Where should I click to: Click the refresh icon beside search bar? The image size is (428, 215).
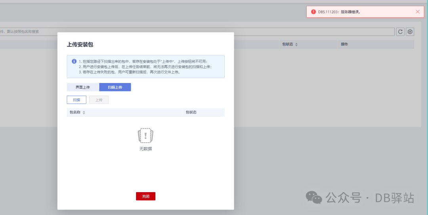(x=400, y=32)
